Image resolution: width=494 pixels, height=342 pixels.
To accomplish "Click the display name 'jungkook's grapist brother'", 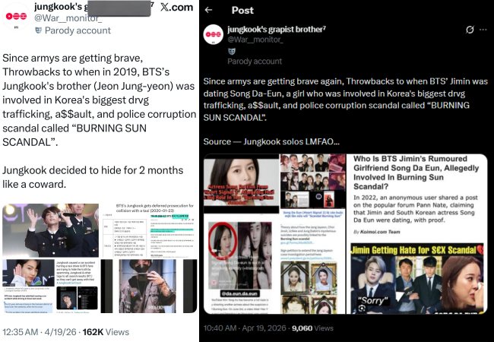I will click(277, 30).
